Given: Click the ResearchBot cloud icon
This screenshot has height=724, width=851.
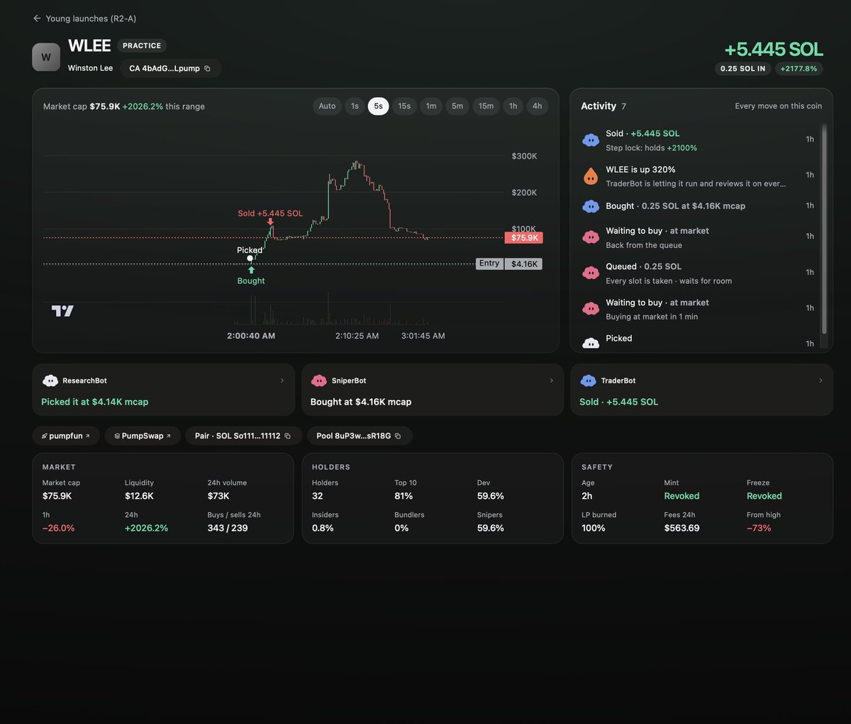Looking at the screenshot, I should [50, 380].
